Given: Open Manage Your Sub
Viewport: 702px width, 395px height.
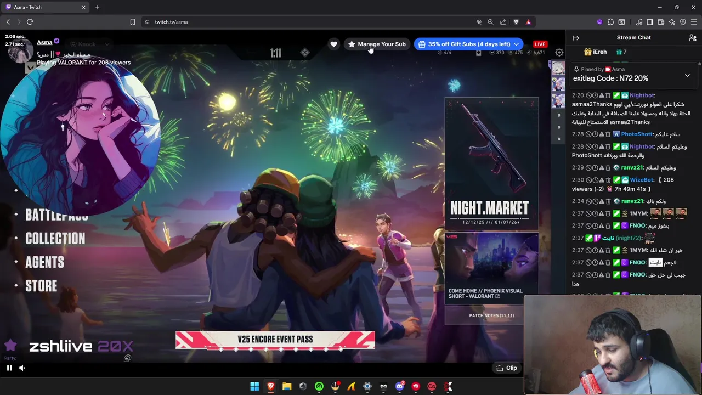Looking at the screenshot, I should [377, 44].
